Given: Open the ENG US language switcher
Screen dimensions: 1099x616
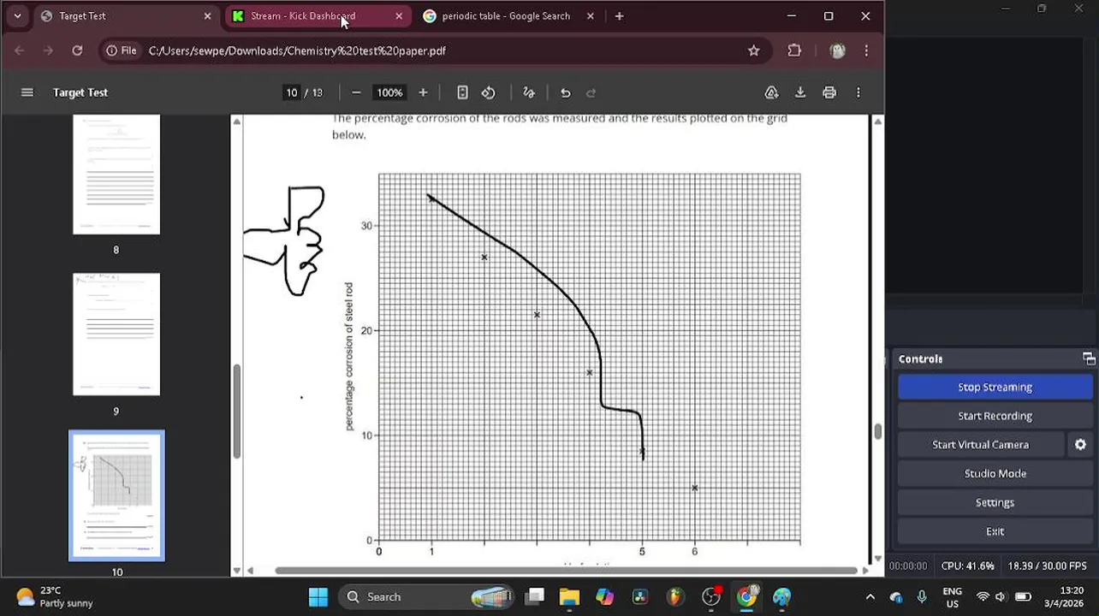Looking at the screenshot, I should tap(952, 596).
